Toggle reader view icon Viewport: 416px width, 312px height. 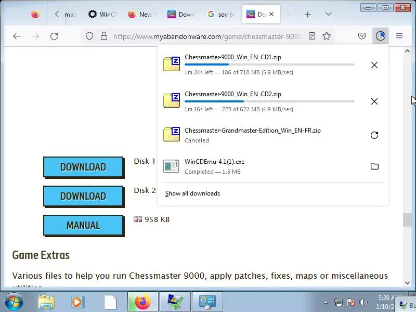click(x=312, y=36)
